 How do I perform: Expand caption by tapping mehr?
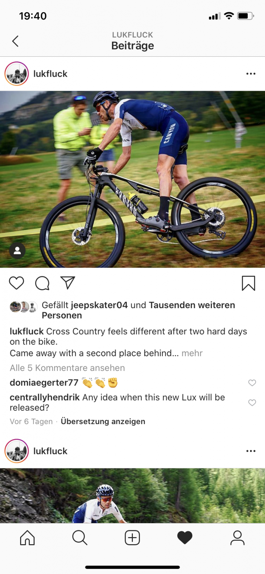tap(192, 353)
